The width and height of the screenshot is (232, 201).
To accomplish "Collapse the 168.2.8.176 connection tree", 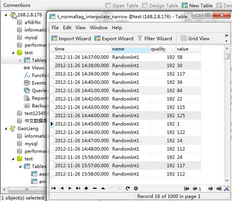I will click(6, 15).
